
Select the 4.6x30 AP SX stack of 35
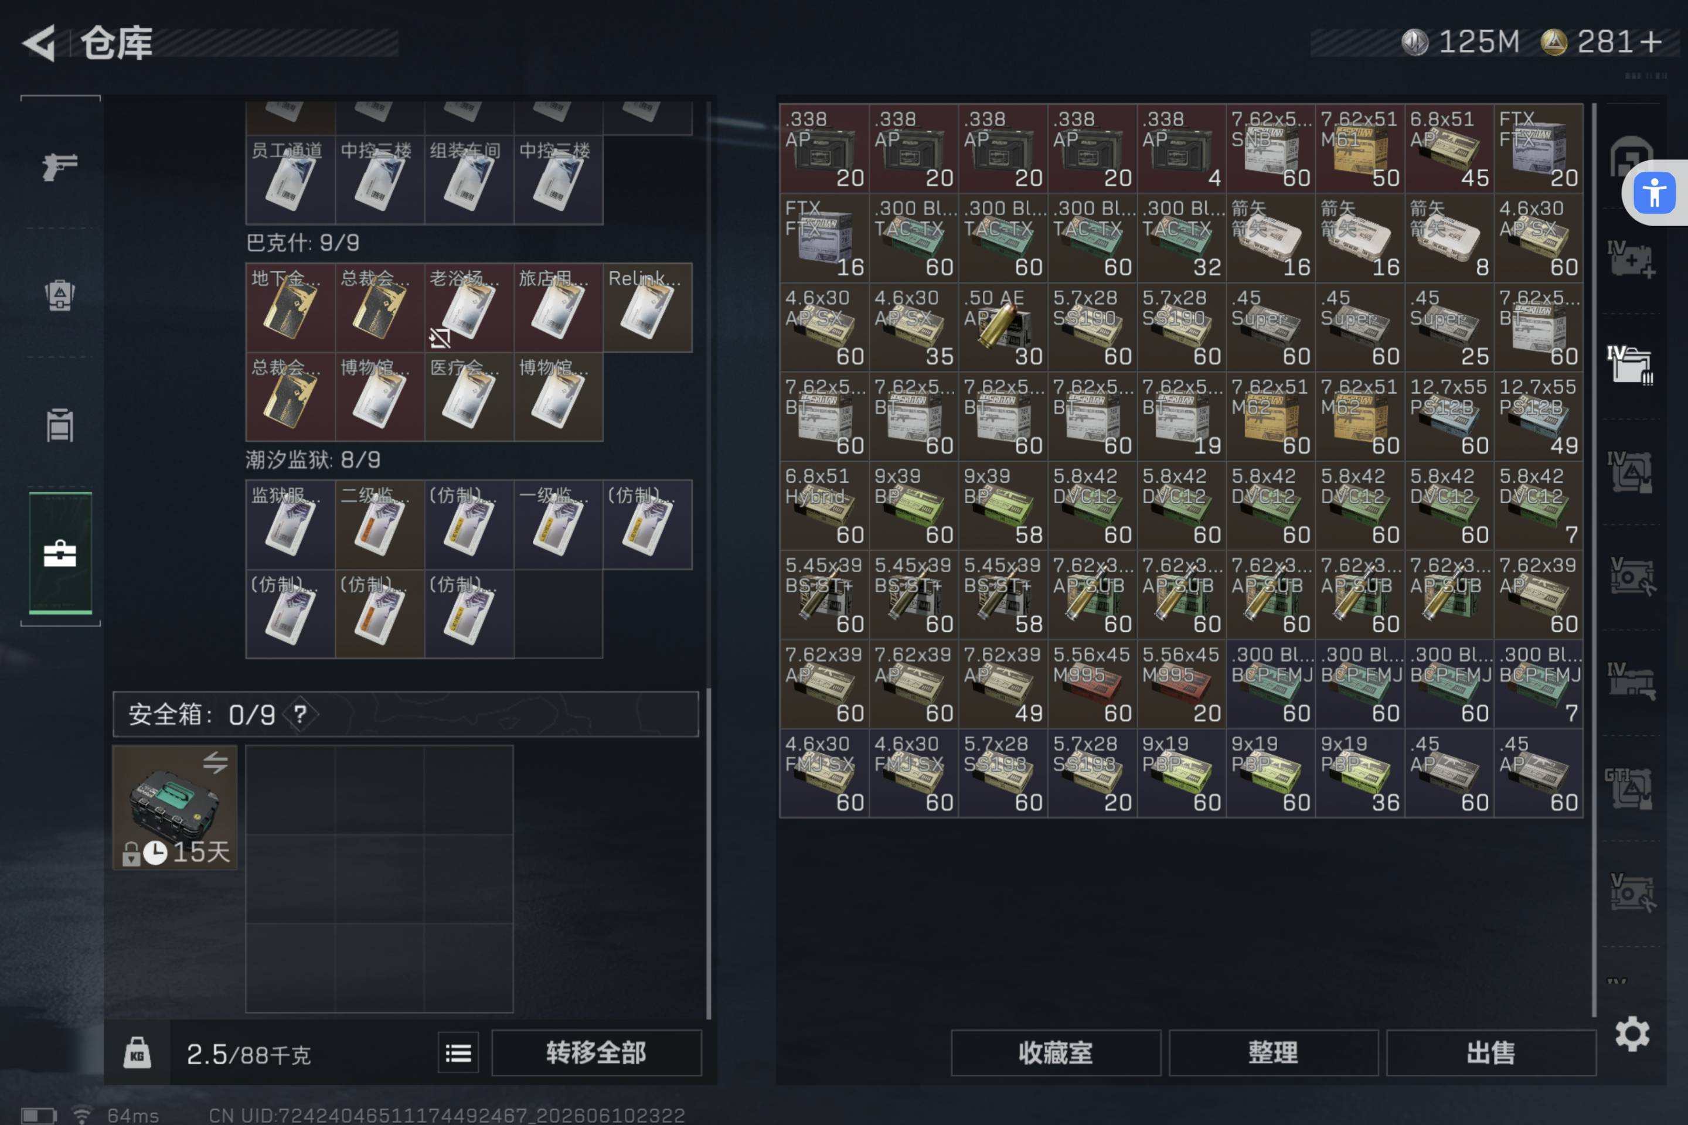coord(914,327)
